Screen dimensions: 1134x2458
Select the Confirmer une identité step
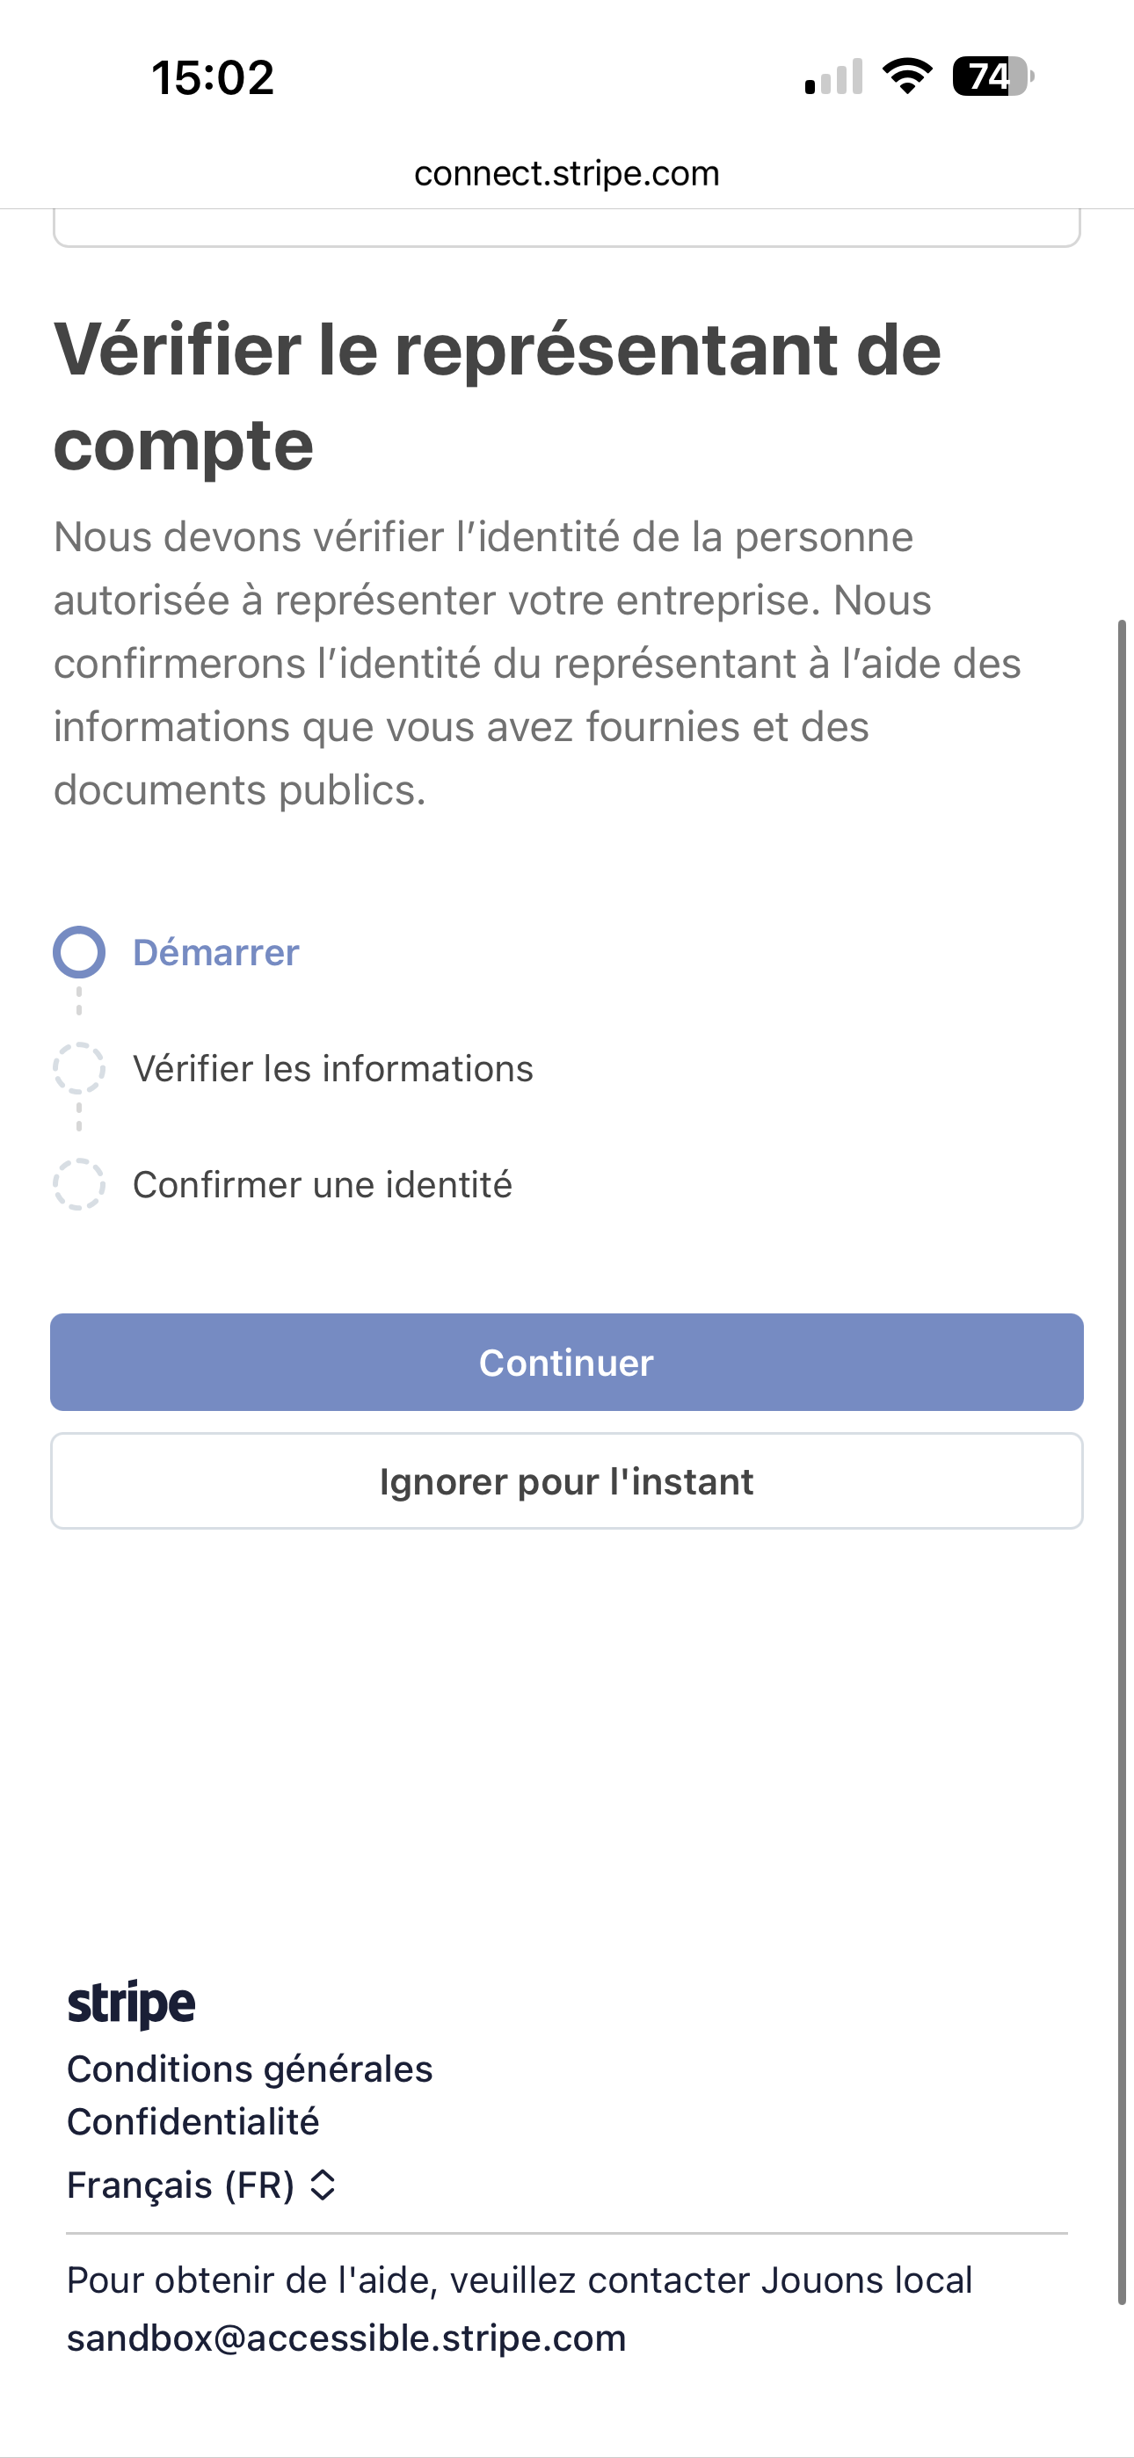[322, 1185]
